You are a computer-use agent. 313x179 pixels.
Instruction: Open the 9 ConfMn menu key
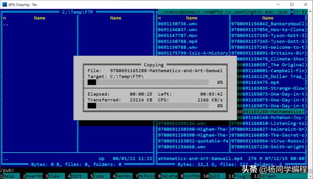click(190, 176)
